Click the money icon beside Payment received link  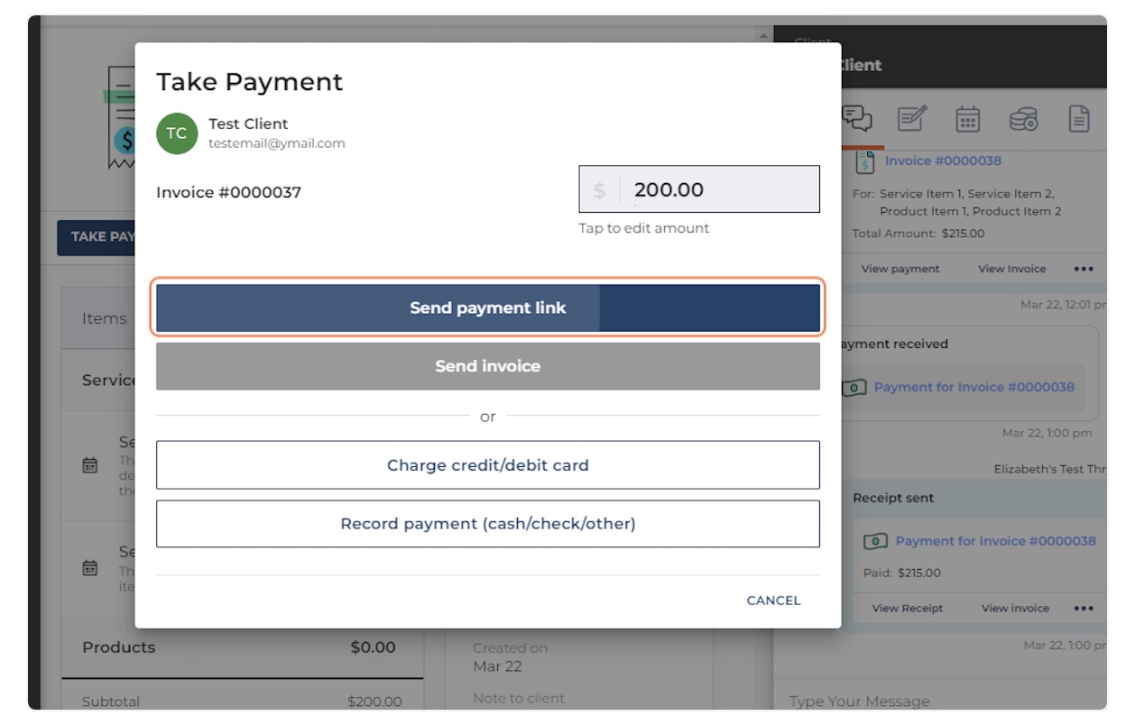pyautogui.click(x=853, y=388)
